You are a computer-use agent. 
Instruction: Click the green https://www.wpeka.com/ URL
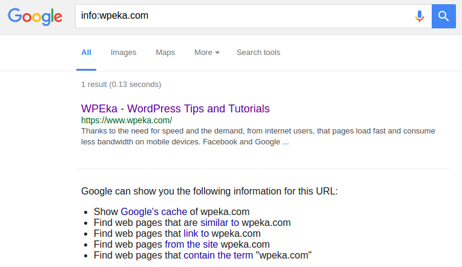pos(127,120)
